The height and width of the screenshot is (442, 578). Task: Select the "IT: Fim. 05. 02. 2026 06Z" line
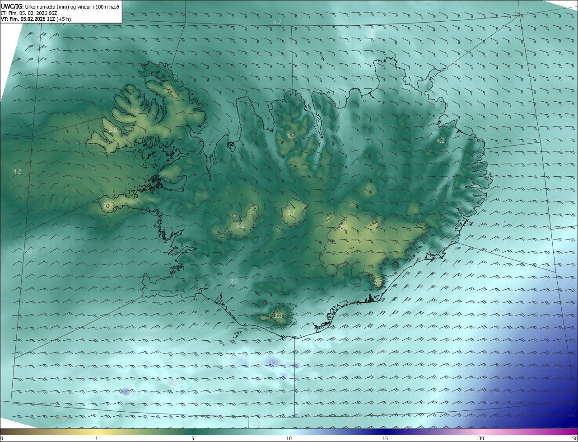pos(28,13)
